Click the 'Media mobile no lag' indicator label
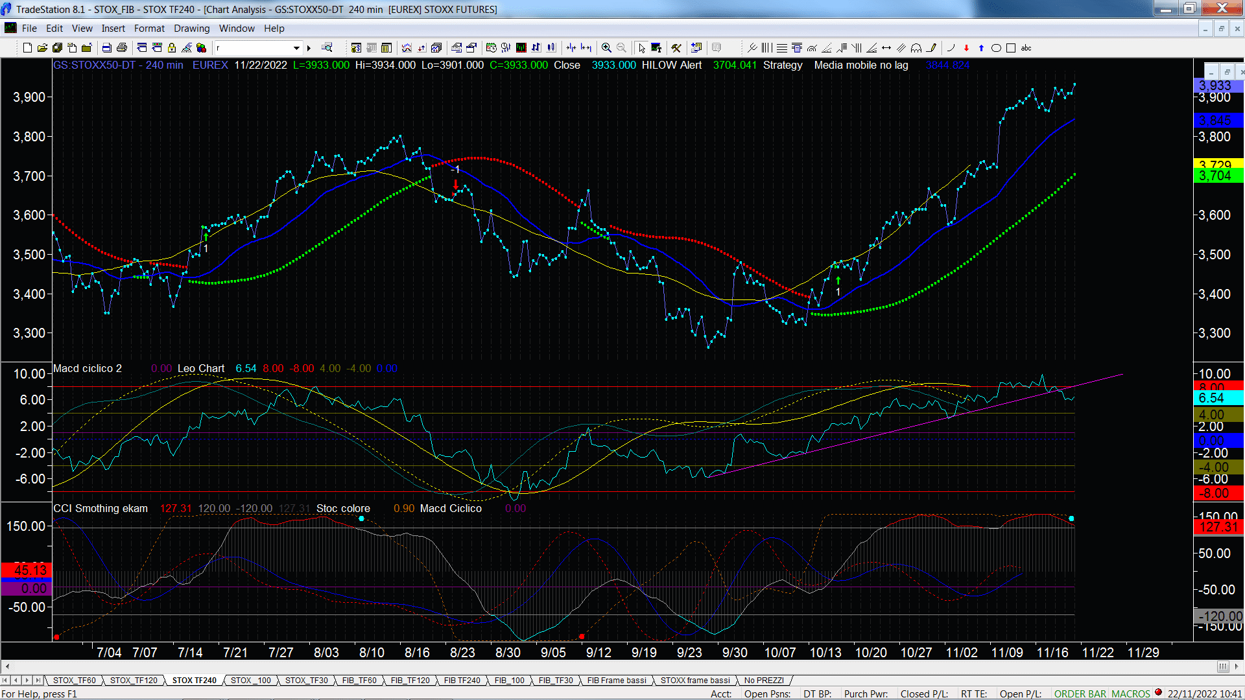Image resolution: width=1245 pixels, height=700 pixels. (861, 65)
